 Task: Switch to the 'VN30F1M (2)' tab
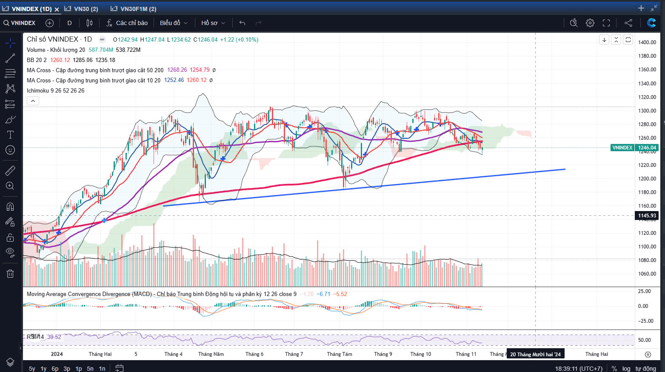[x=133, y=8]
